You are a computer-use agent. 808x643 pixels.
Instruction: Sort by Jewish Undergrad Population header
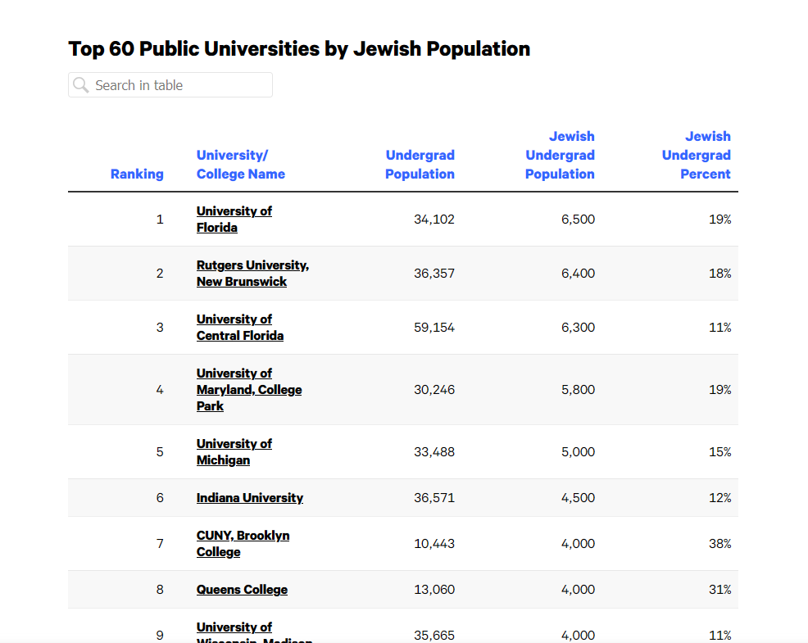[x=560, y=155]
